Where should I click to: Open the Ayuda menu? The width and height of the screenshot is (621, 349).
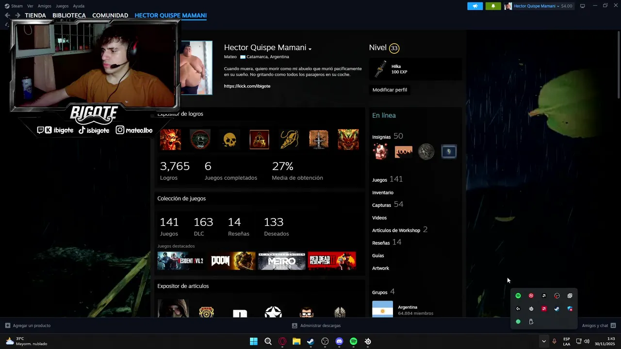(x=79, y=6)
